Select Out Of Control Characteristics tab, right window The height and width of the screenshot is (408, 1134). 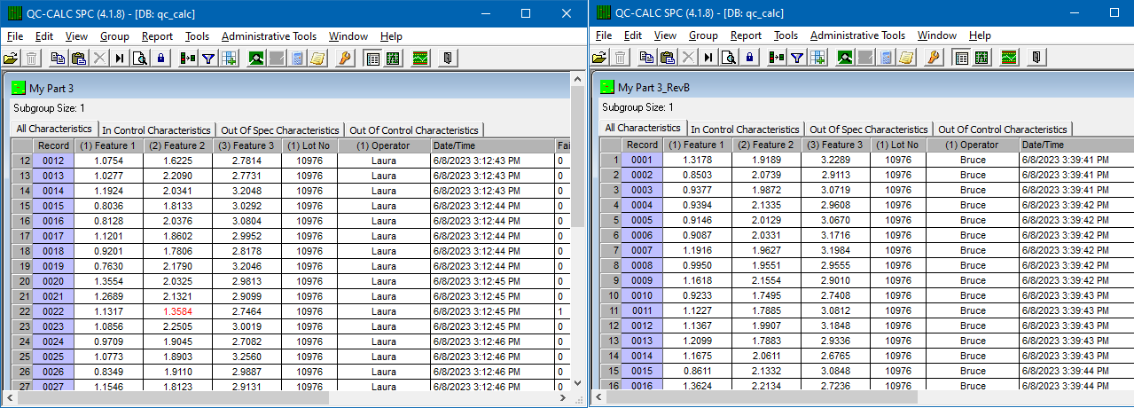point(1004,129)
